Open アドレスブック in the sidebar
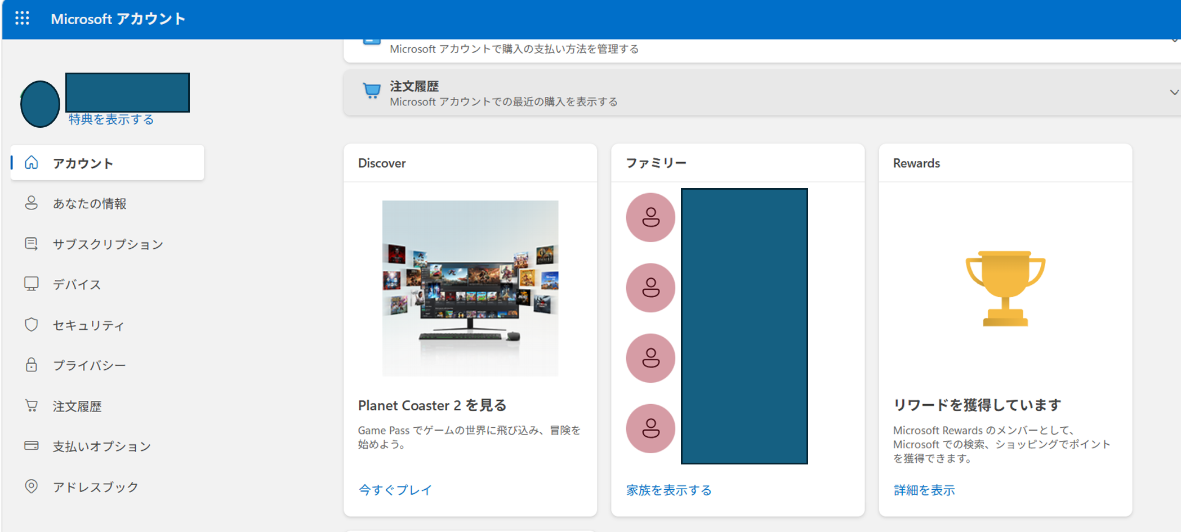This screenshot has width=1181, height=532. click(96, 487)
